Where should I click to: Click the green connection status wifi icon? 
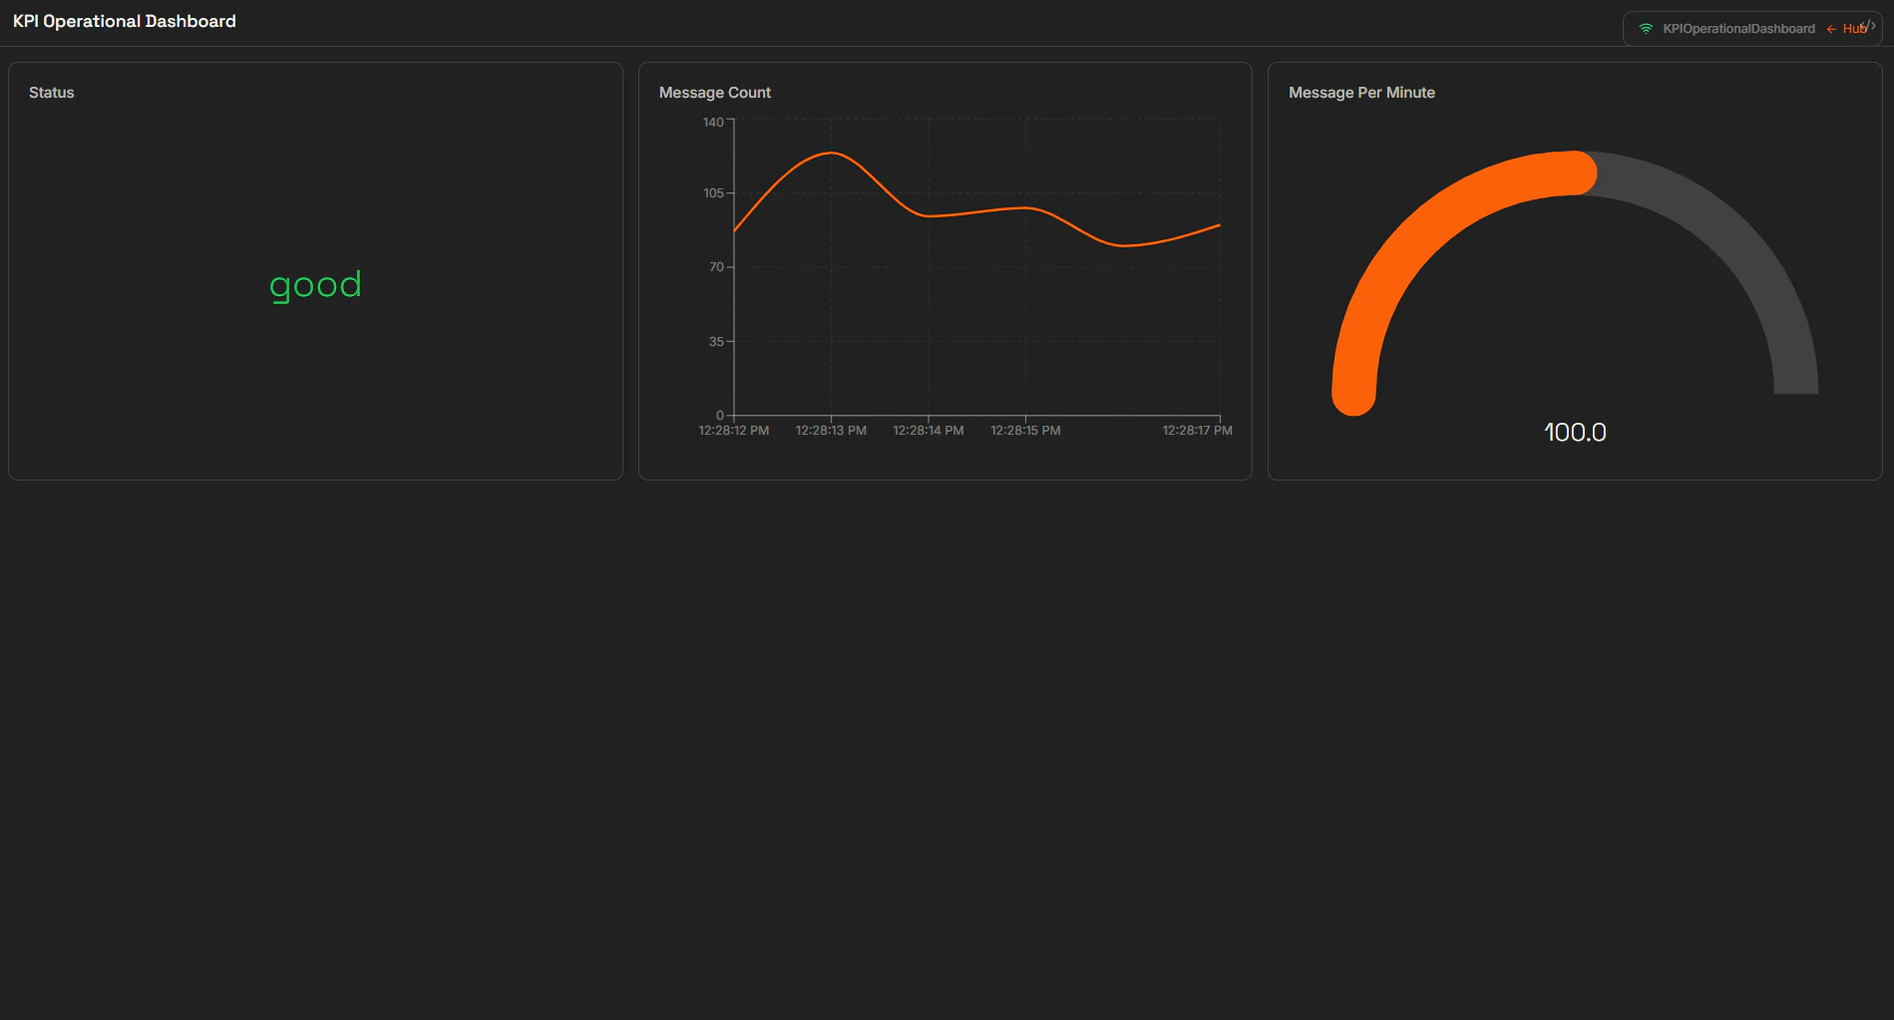pos(1646,29)
